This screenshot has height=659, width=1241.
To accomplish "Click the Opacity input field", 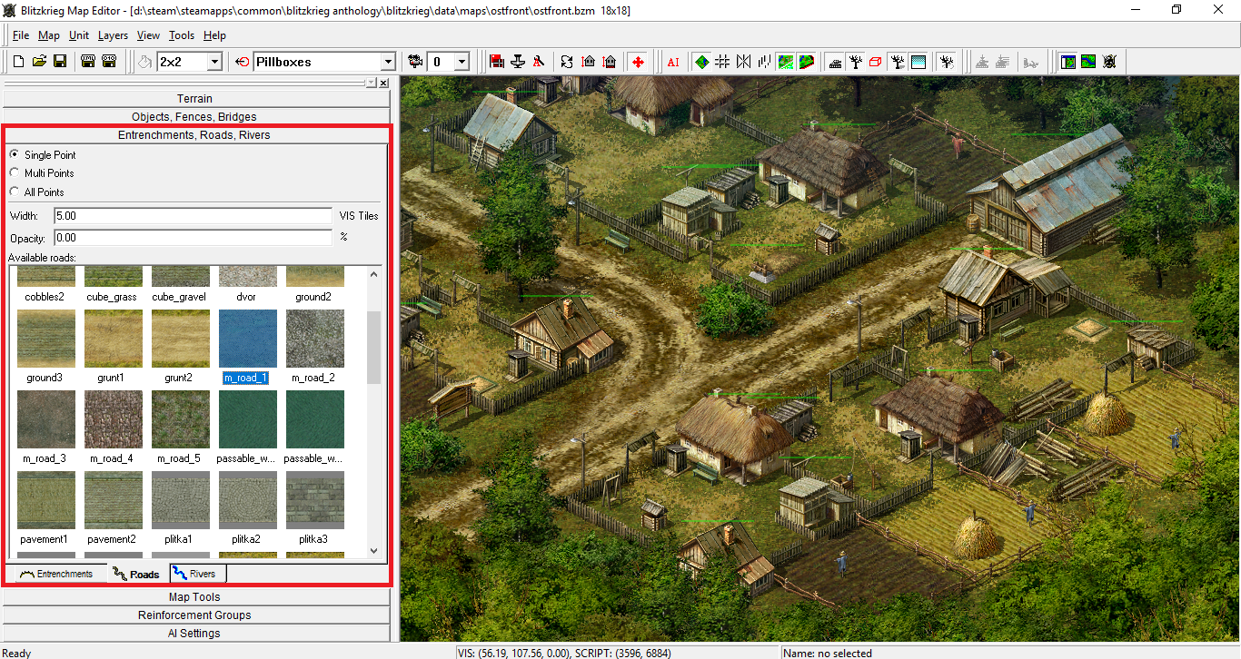I will coord(193,237).
